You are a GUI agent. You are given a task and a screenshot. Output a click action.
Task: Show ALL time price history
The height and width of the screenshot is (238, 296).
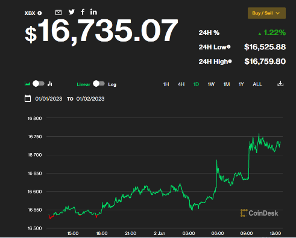(257, 84)
